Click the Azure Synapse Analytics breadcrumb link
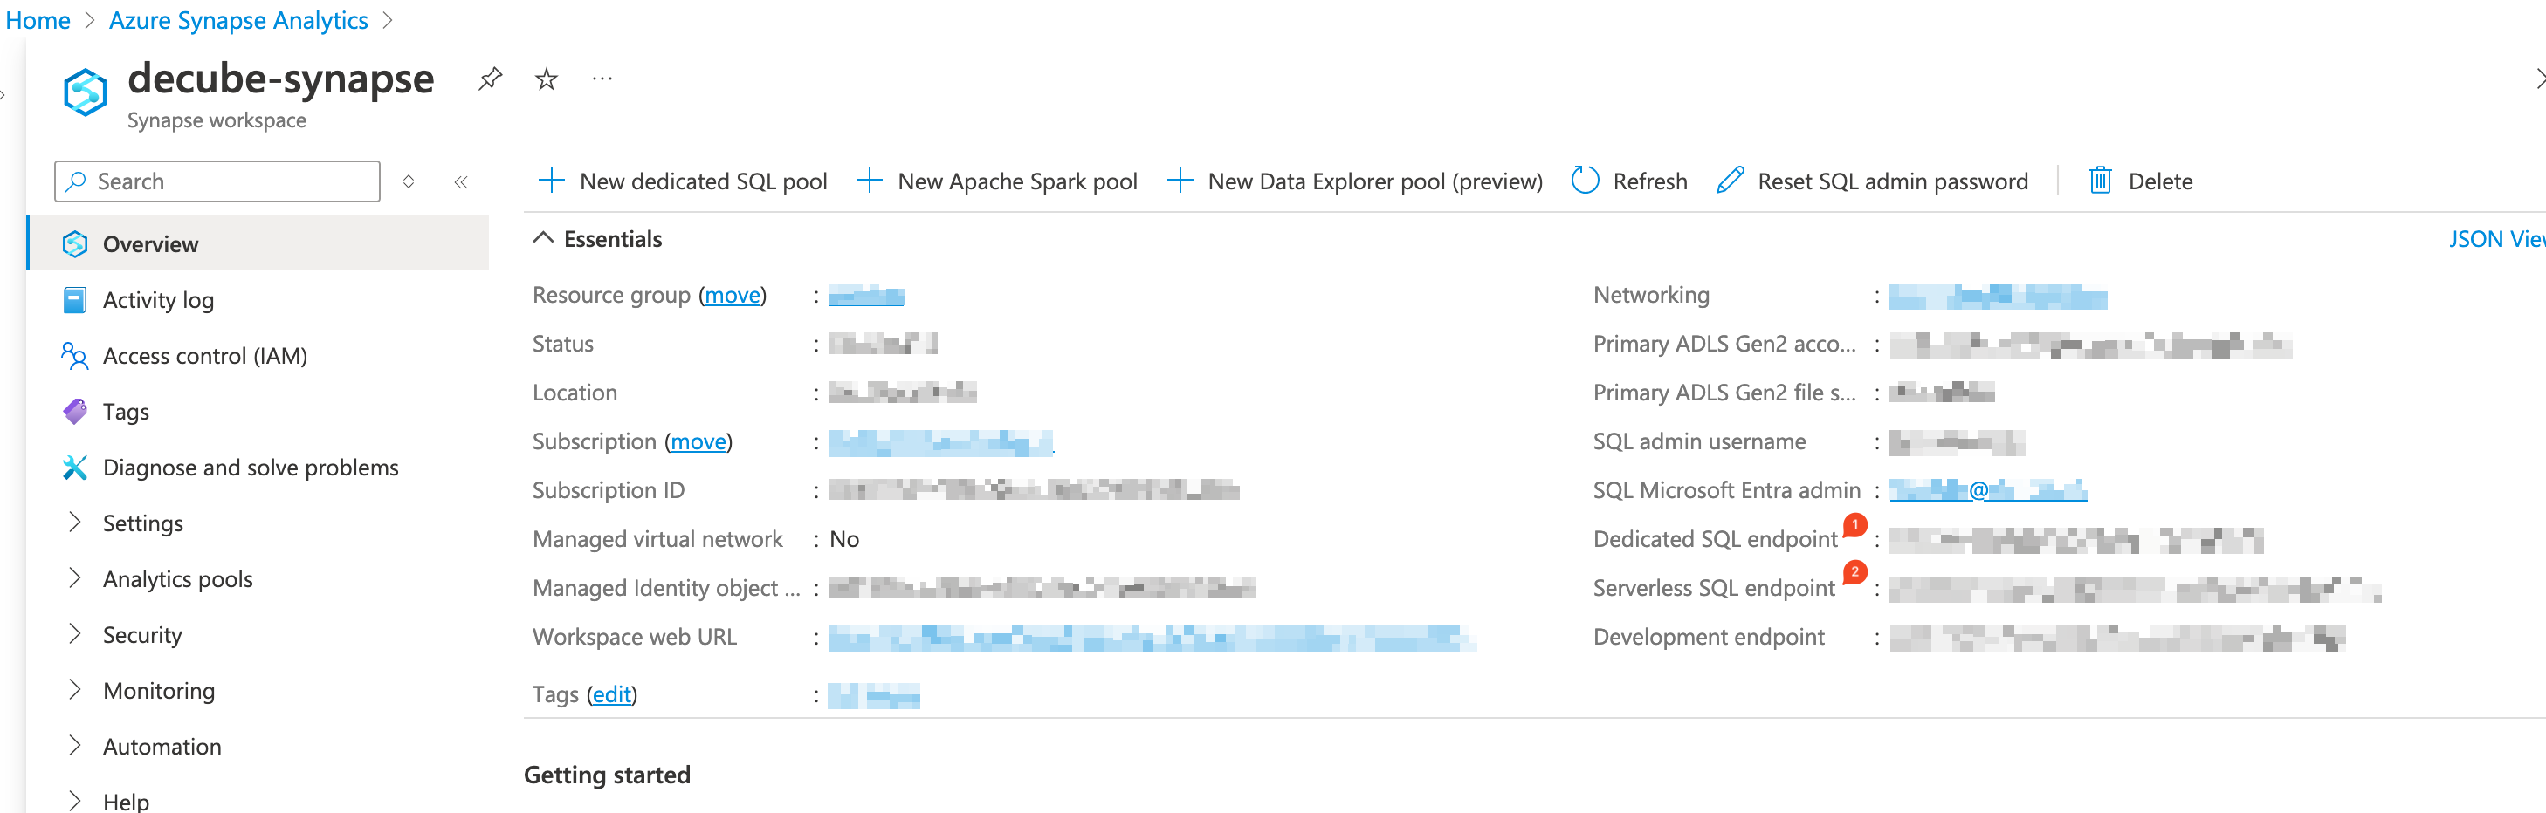This screenshot has height=813, width=2546. click(x=238, y=20)
